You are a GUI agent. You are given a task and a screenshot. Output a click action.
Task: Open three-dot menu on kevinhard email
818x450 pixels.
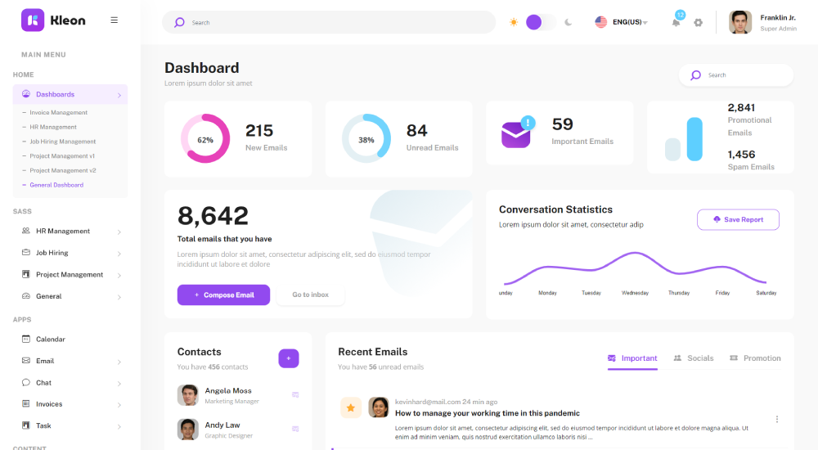[776, 419]
